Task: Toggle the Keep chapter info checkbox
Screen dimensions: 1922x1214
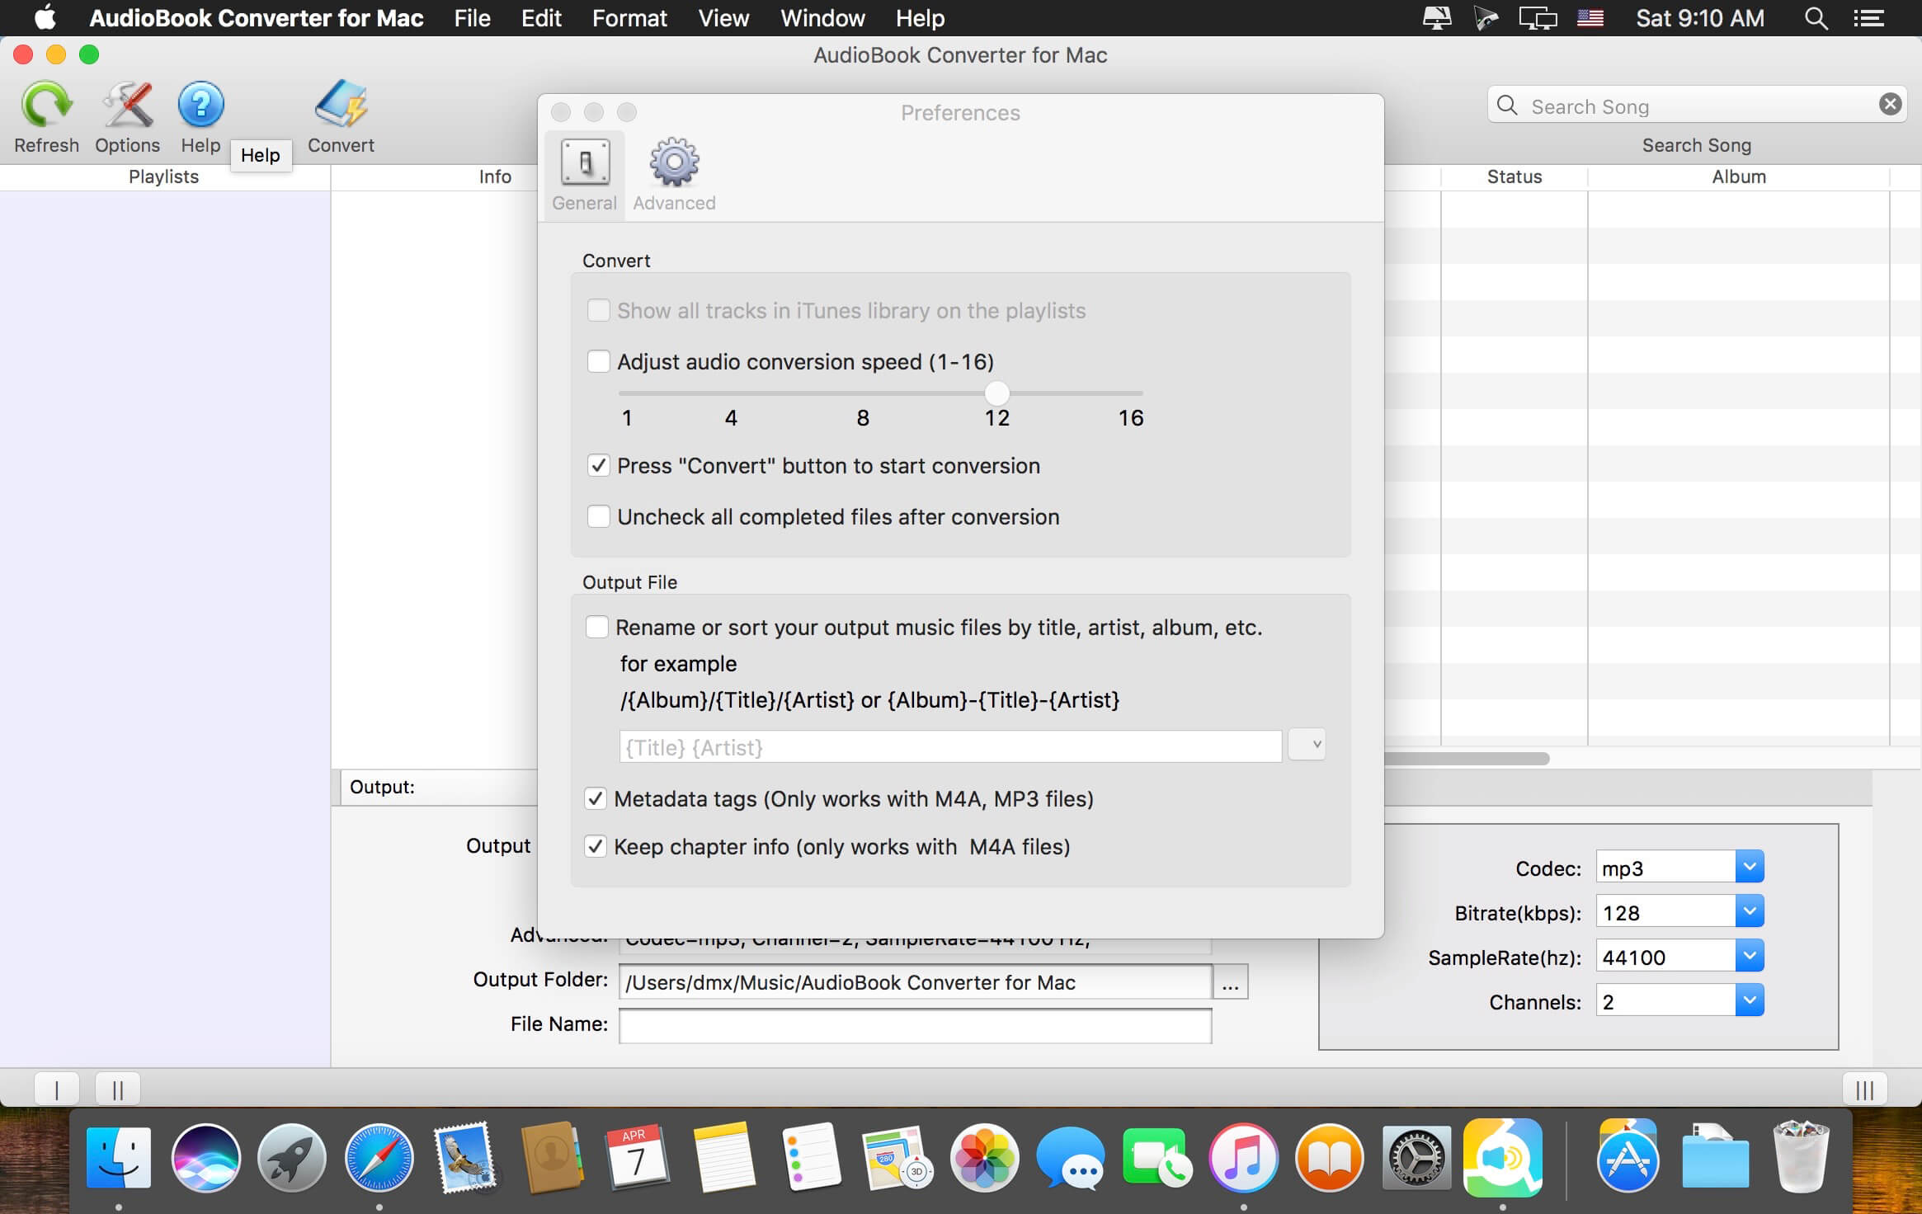Action: 596,846
